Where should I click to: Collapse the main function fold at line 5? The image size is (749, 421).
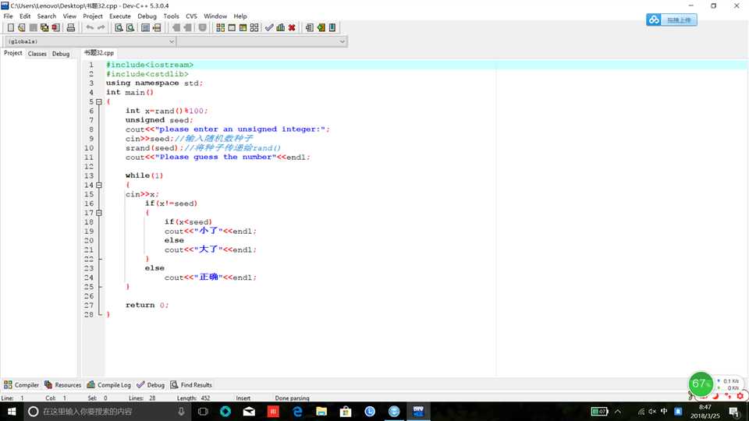[x=99, y=101]
